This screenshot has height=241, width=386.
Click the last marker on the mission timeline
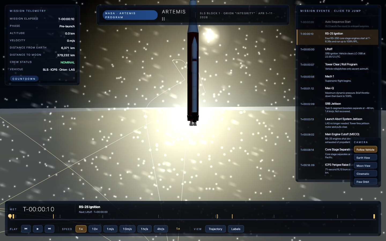(374, 216)
